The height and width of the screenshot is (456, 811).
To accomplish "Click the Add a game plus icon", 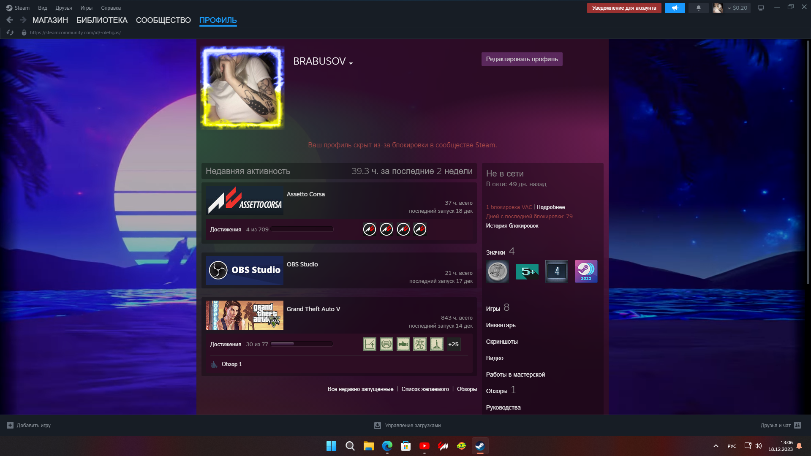I will [x=10, y=425].
